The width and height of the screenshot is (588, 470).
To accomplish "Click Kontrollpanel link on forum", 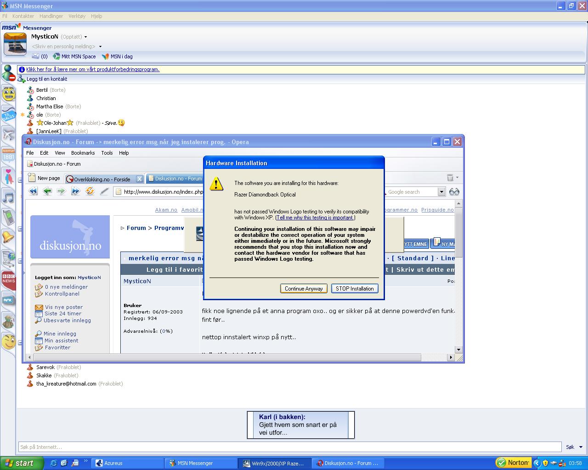I will [62, 294].
